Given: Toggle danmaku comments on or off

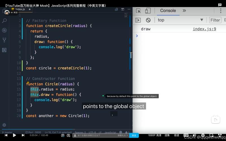Looking at the screenshot, I should tap(63, 135).
